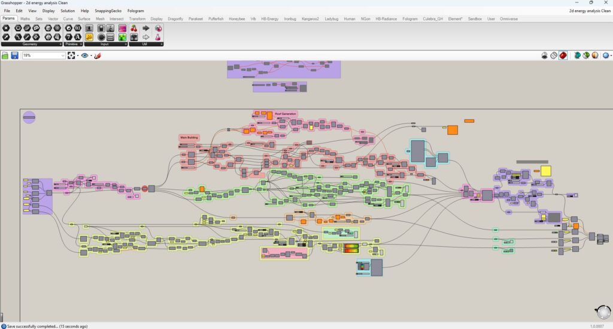Click the cherry icon in the Util panel

[x=133, y=28]
